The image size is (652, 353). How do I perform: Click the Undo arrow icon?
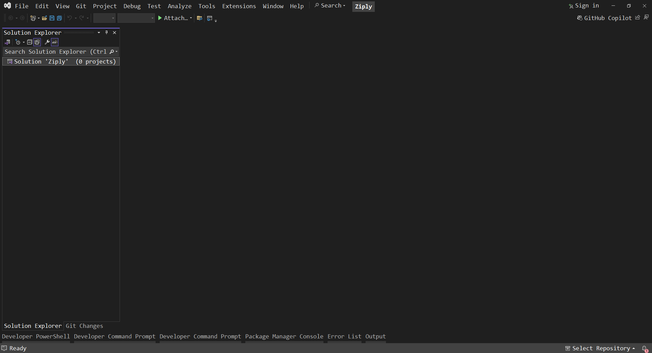[70, 18]
